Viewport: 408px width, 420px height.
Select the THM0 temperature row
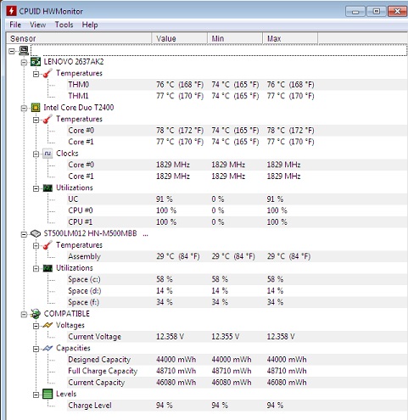click(x=237, y=85)
